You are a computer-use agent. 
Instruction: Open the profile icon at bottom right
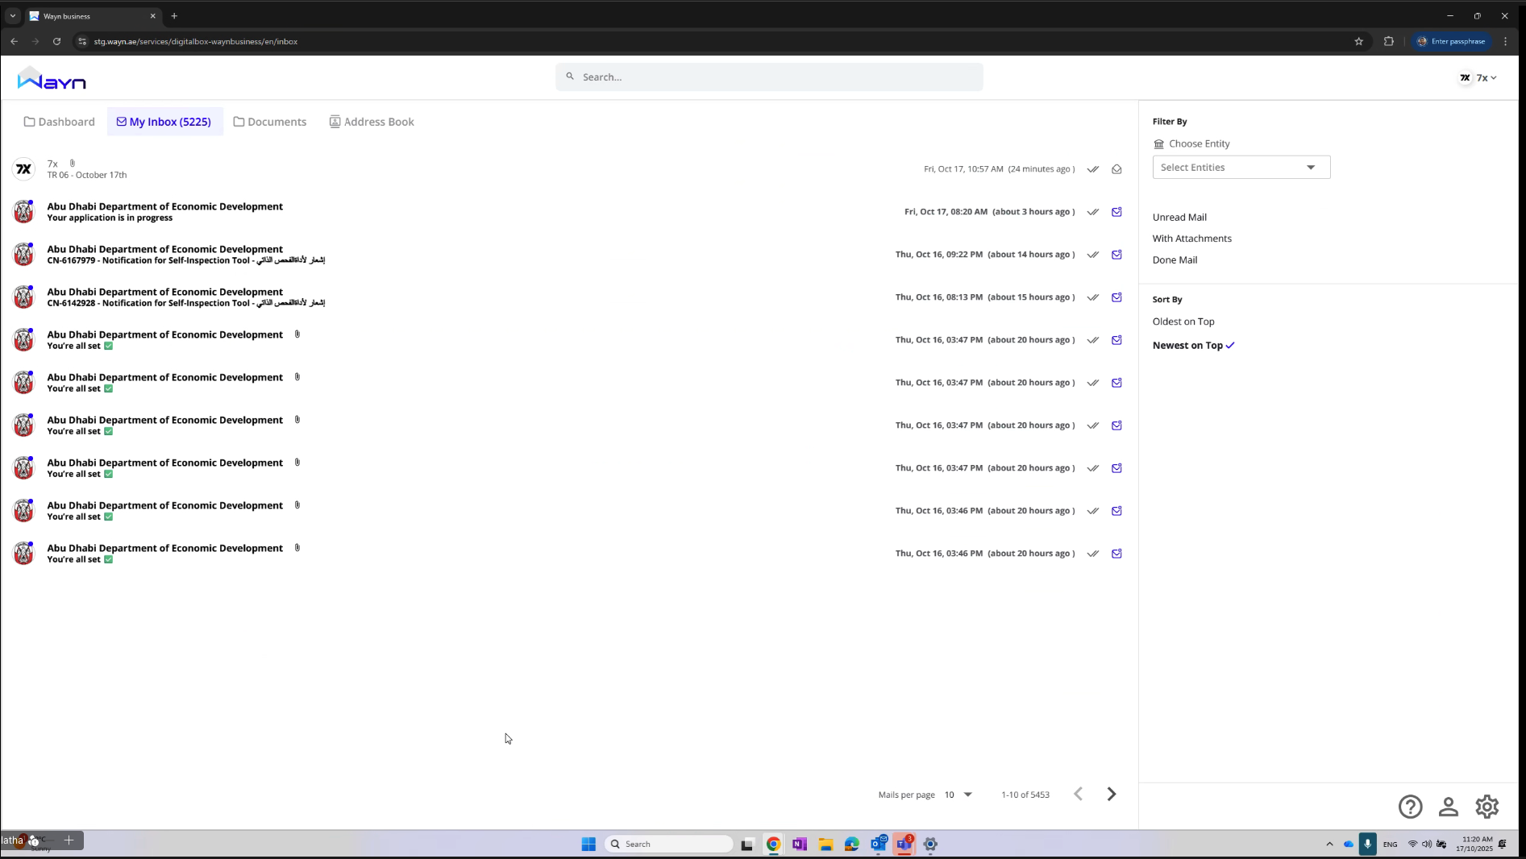(1449, 807)
